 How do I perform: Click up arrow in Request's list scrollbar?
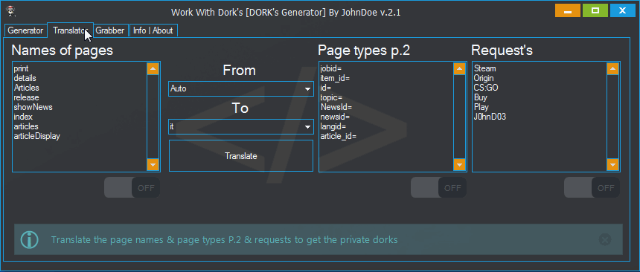[612, 69]
